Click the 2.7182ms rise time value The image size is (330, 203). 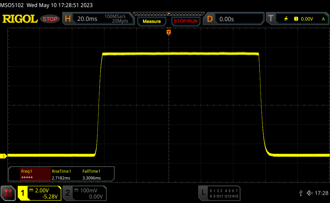tap(61, 178)
